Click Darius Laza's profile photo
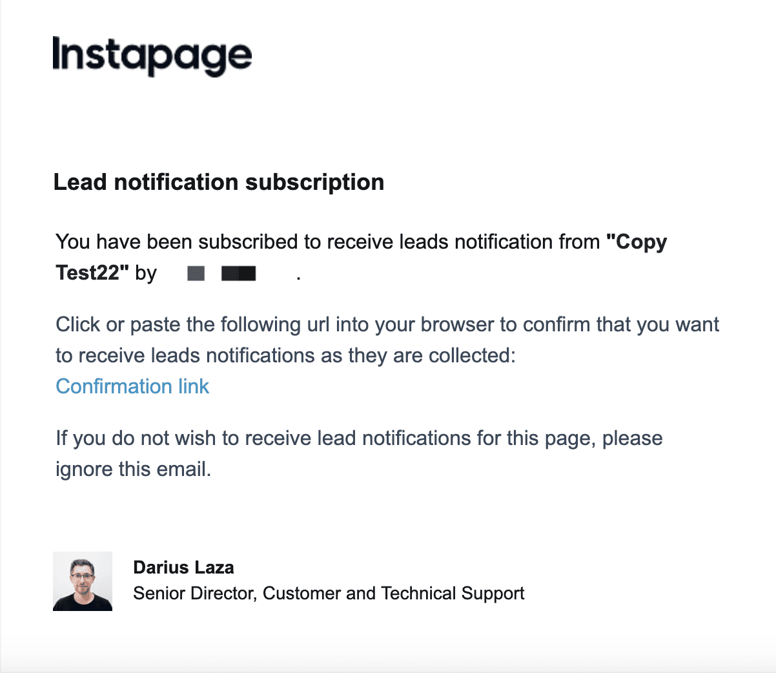 (83, 581)
